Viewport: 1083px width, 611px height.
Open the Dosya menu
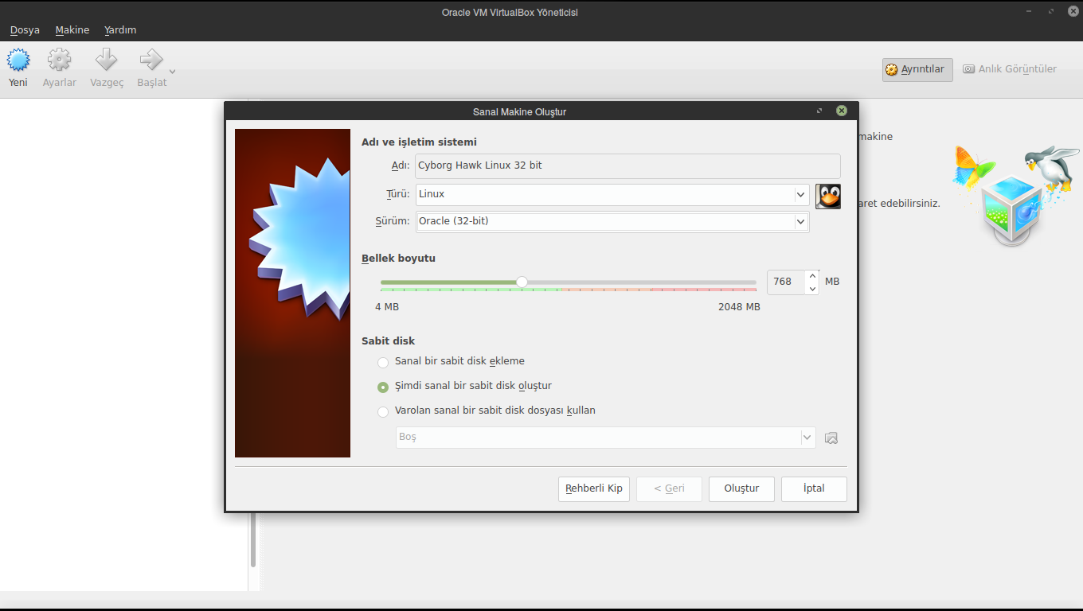pyautogui.click(x=25, y=30)
